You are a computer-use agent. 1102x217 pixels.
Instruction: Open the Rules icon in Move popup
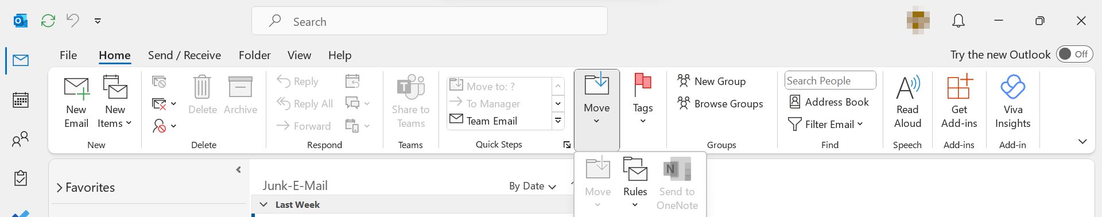click(x=635, y=183)
